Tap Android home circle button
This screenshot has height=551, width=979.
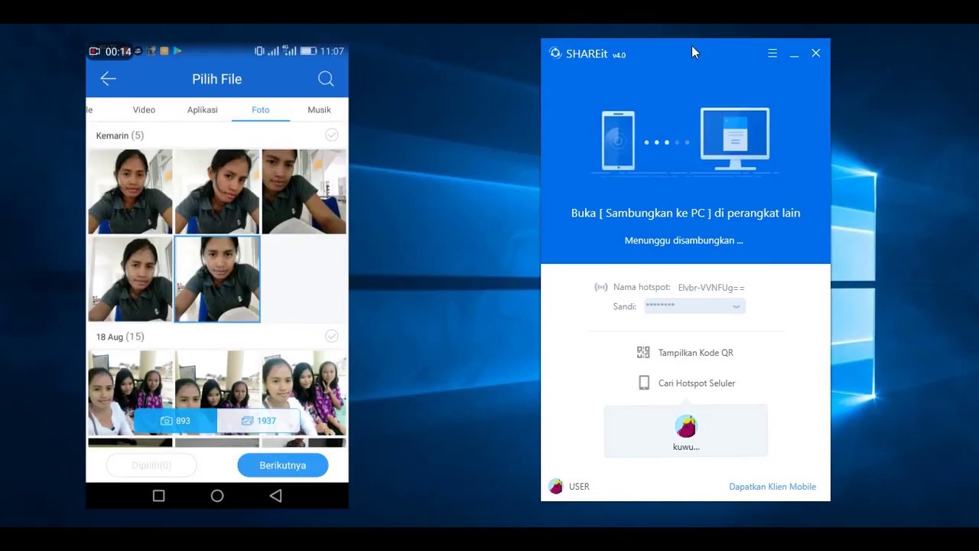coord(217,496)
